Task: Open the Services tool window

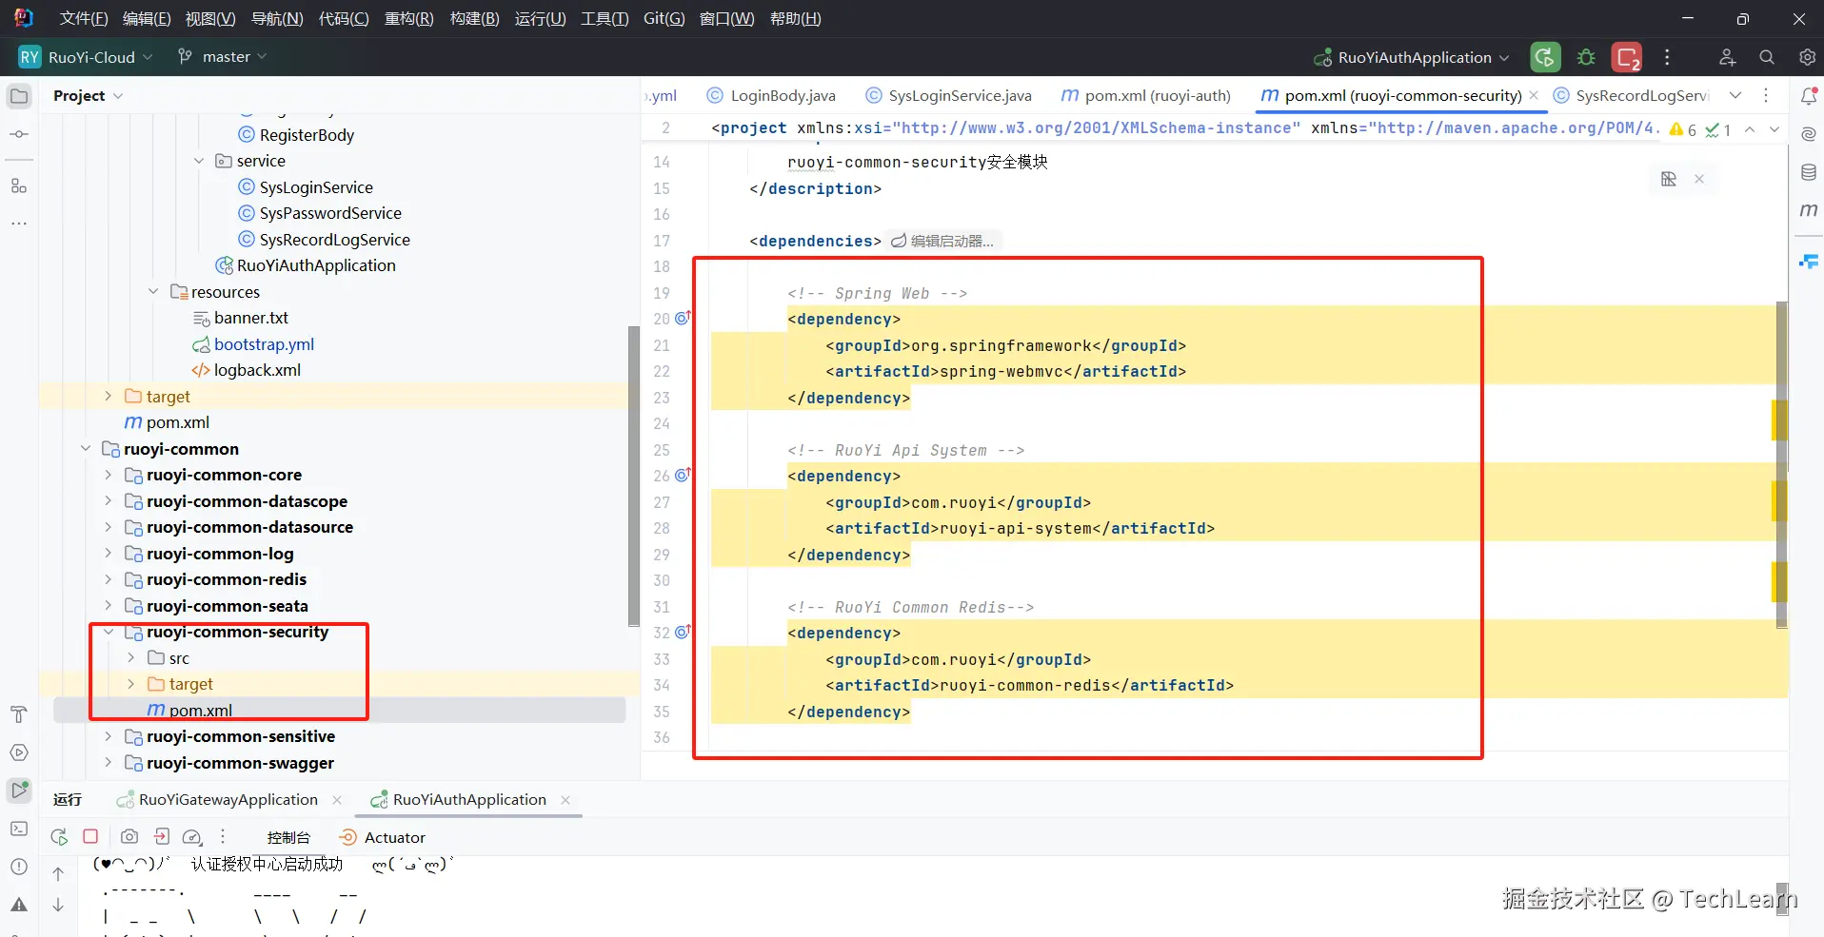Action: point(19,752)
